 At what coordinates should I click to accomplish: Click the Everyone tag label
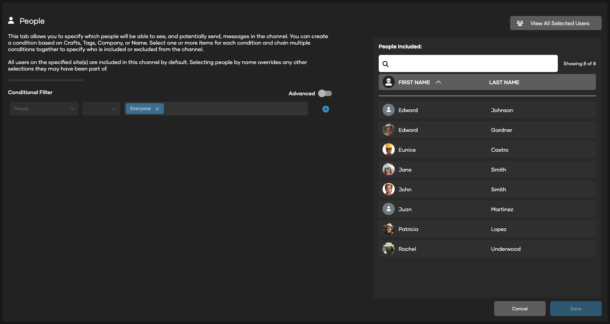point(140,109)
